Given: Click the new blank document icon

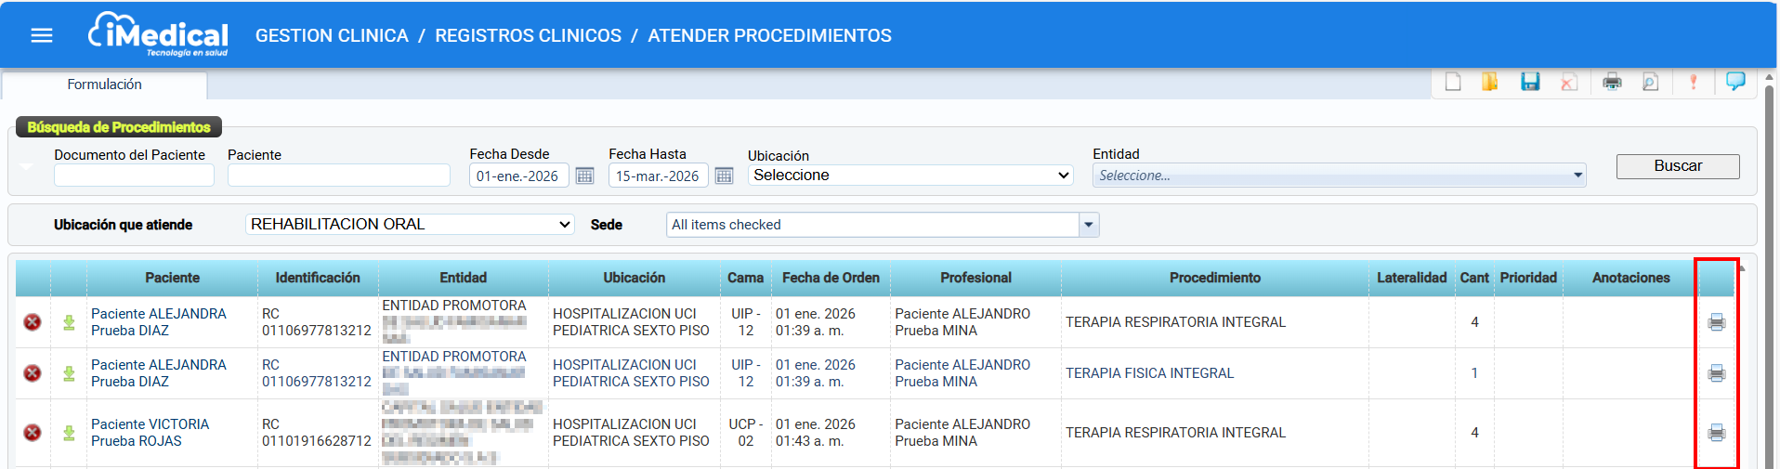Looking at the screenshot, I should point(1453,83).
